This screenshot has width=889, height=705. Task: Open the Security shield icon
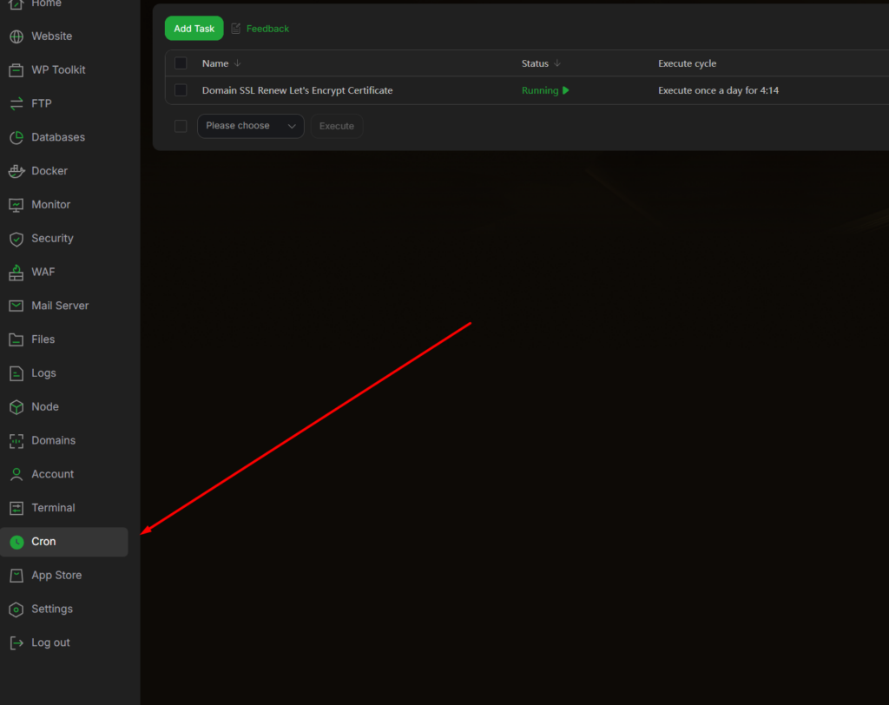click(16, 239)
